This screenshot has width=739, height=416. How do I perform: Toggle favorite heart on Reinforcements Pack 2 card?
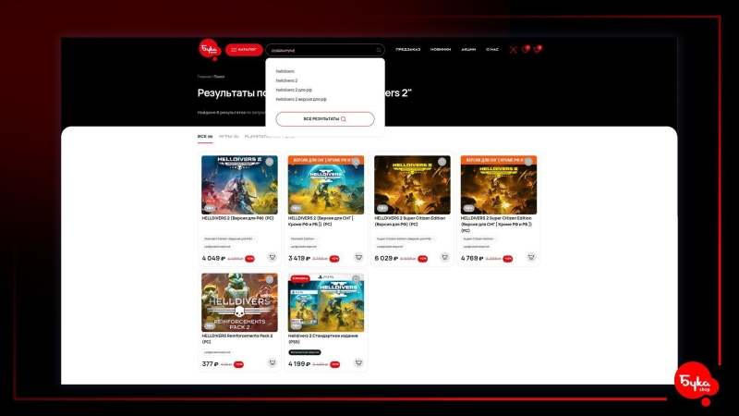[x=269, y=280]
